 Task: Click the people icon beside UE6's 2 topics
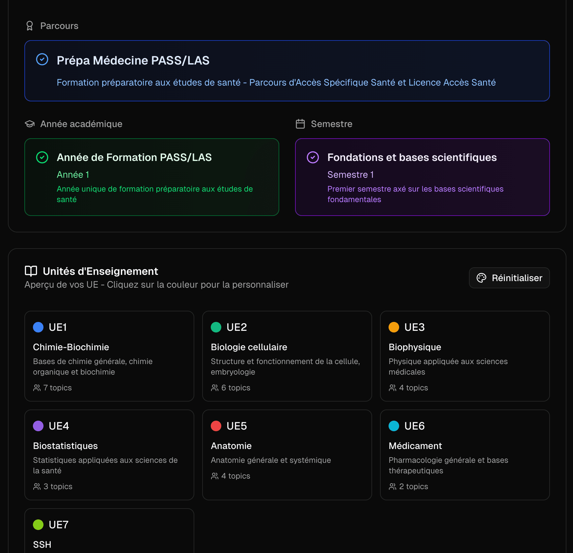click(x=393, y=487)
